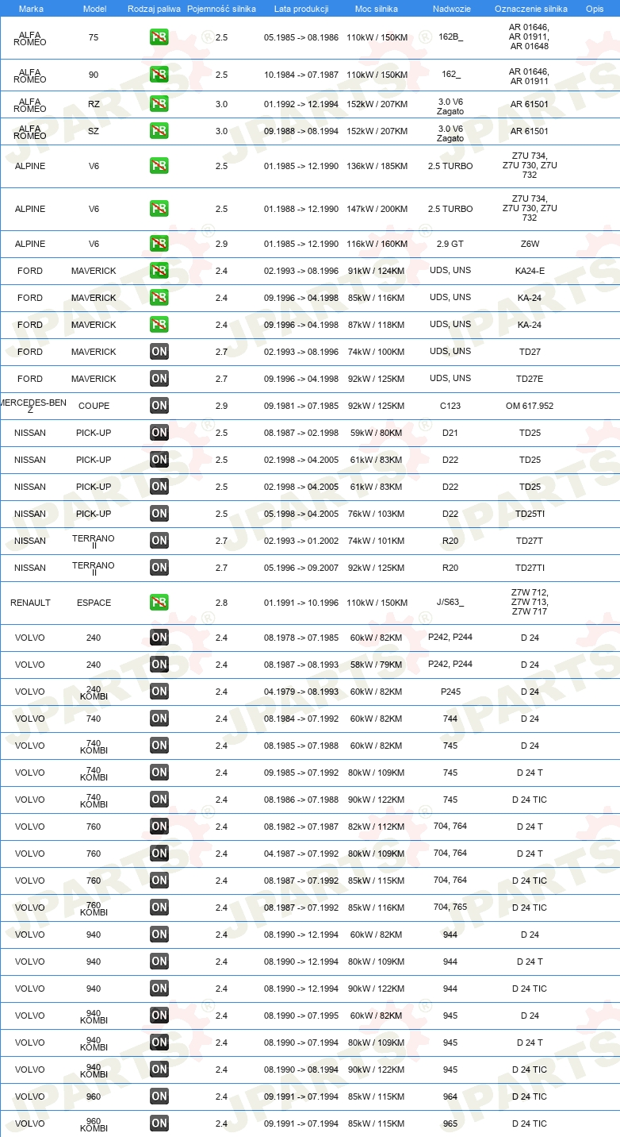Select body code 704, 765
This screenshot has height=1137, width=620.
coord(450,907)
